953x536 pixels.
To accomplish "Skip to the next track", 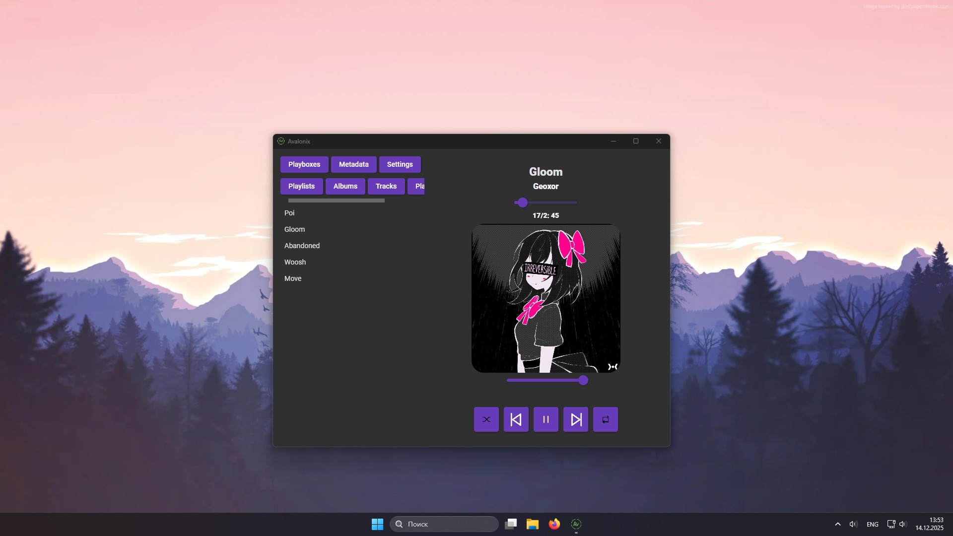I will (x=575, y=419).
